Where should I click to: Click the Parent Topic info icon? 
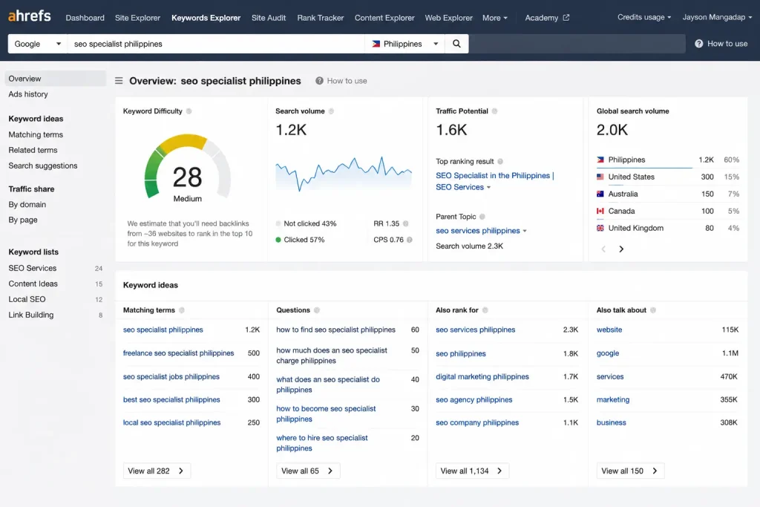coord(482,217)
